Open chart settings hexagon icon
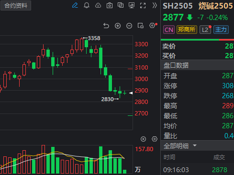Screen dimensions: 234x175 pos(152,25)
